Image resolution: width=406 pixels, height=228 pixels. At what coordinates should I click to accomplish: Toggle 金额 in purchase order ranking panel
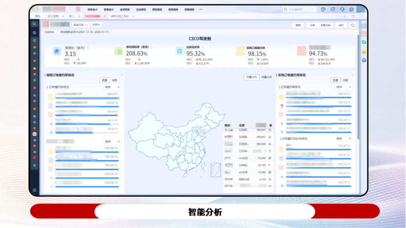[x=345, y=80]
